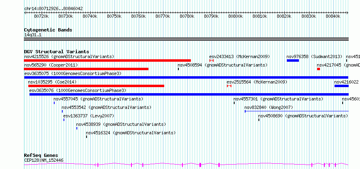Click the nsv4508690 gnomAD variant label
Viewport: 360px width, 169px height.
pyautogui.click(x=303, y=116)
